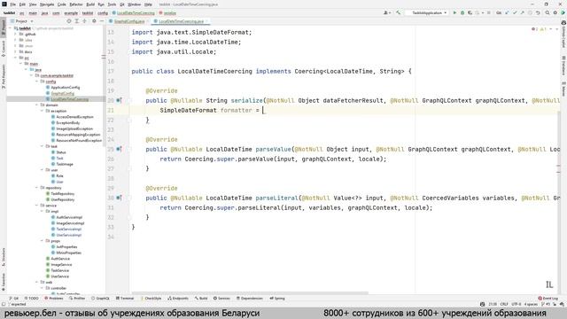
Task: Open Project panel options gear
Action: click(94, 21)
